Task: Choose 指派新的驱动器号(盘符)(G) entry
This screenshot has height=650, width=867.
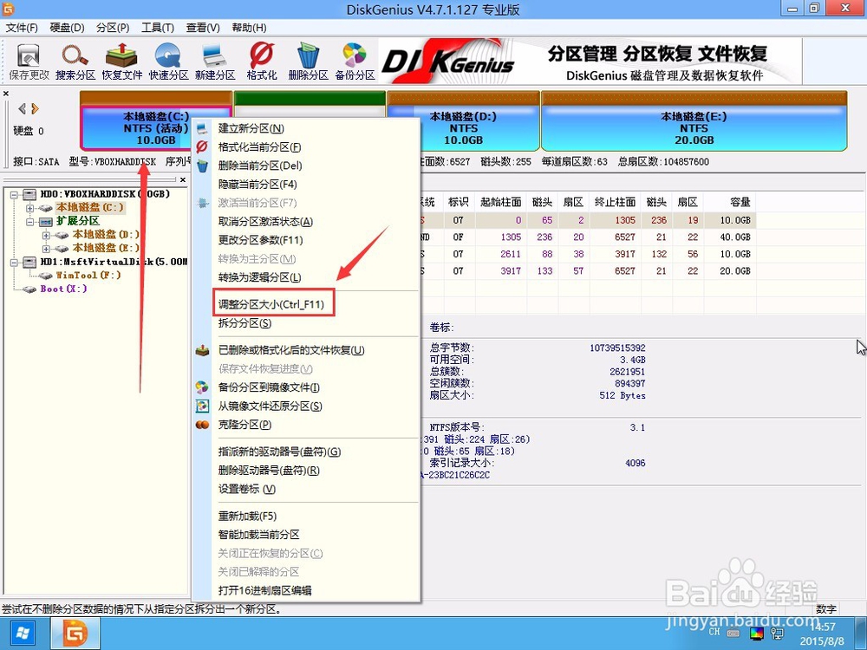Action: point(279,452)
